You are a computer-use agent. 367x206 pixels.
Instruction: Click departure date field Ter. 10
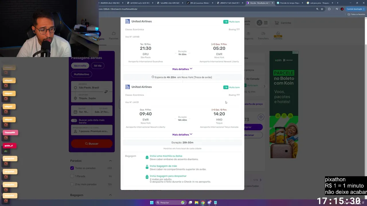[x=81, y=111]
